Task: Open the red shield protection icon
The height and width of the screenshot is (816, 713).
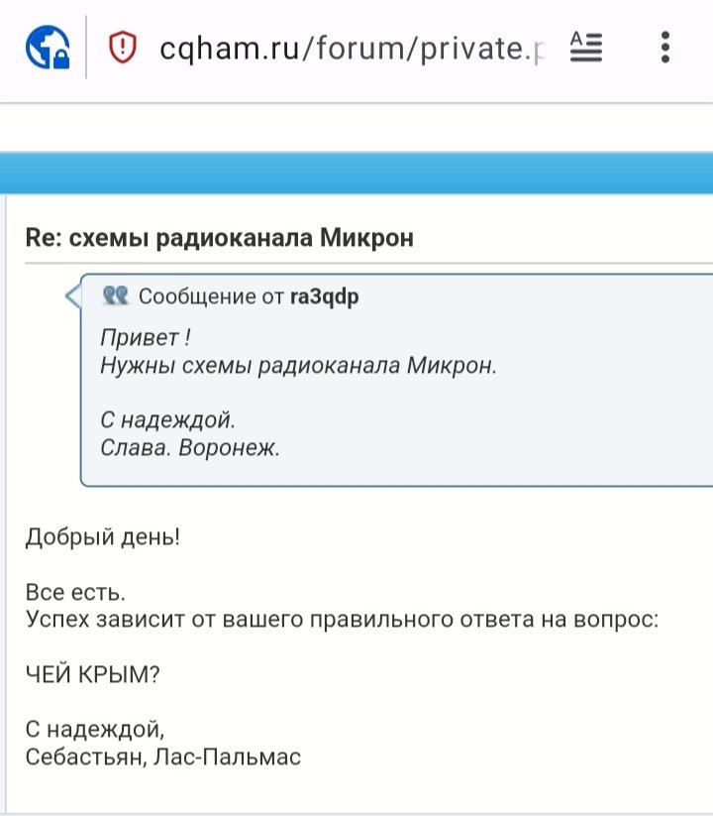Action: click(x=122, y=47)
